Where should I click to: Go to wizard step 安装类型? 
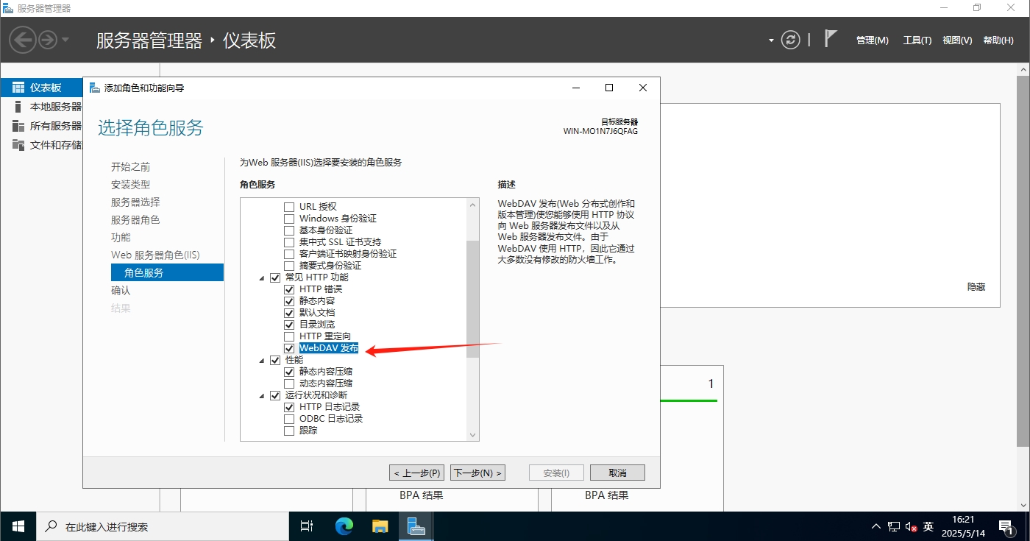[x=130, y=185]
